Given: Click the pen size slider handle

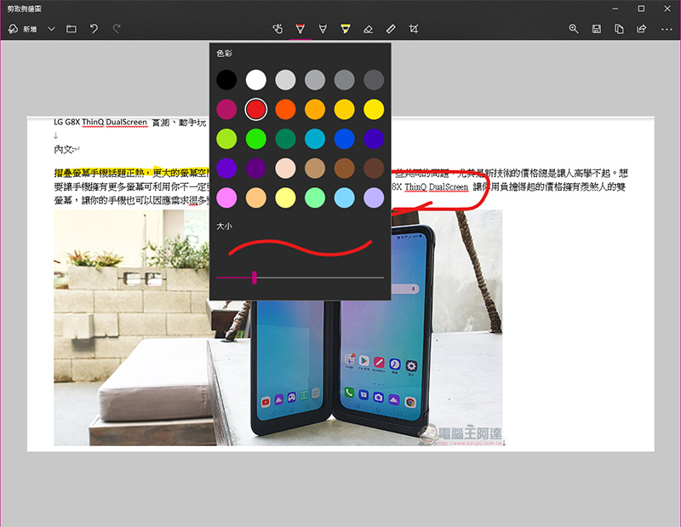Looking at the screenshot, I should (255, 278).
